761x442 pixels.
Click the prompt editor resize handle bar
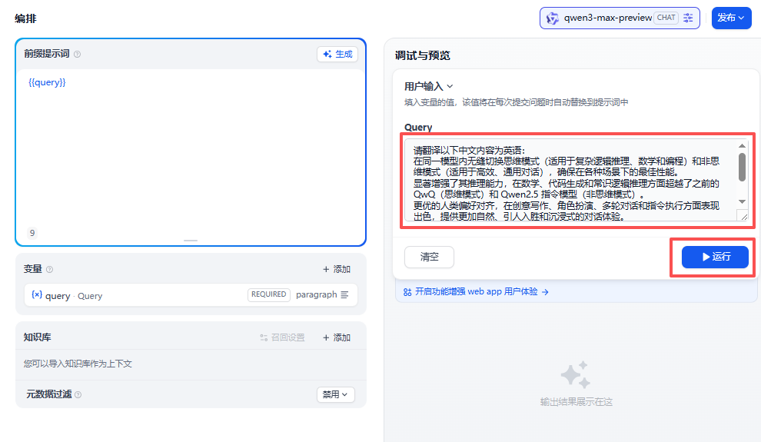point(191,240)
